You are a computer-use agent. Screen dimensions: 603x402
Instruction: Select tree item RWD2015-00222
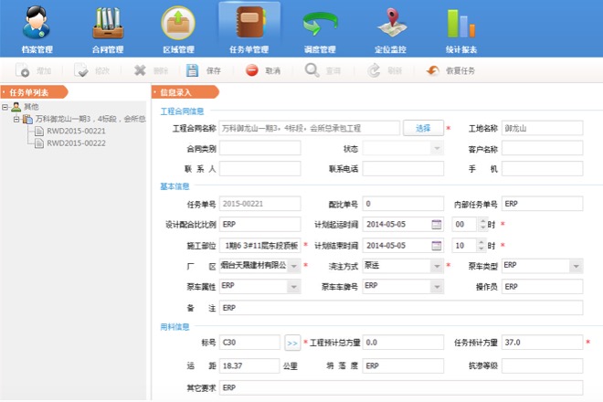76,143
